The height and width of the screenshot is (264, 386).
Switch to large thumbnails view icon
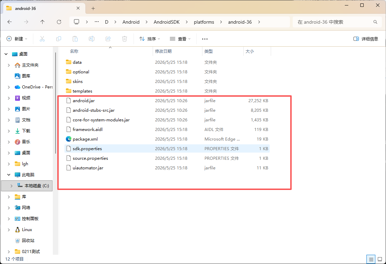(x=380, y=259)
